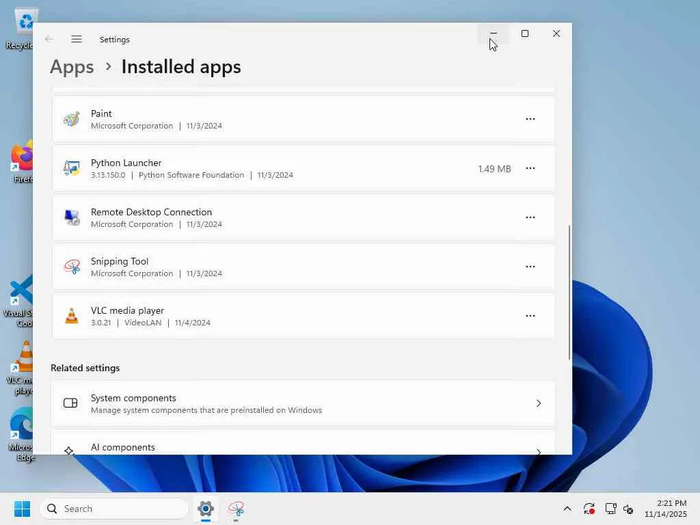This screenshot has width=700, height=525.
Task: Close the Settings window
Action: [556, 33]
